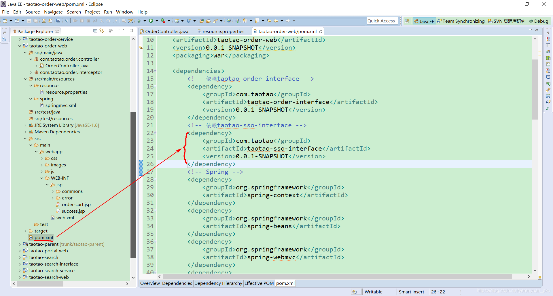
Task: Select the Java EE perspective button
Action: point(424,21)
